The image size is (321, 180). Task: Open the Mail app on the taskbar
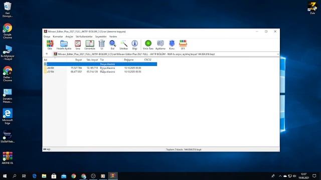[x=64, y=176]
